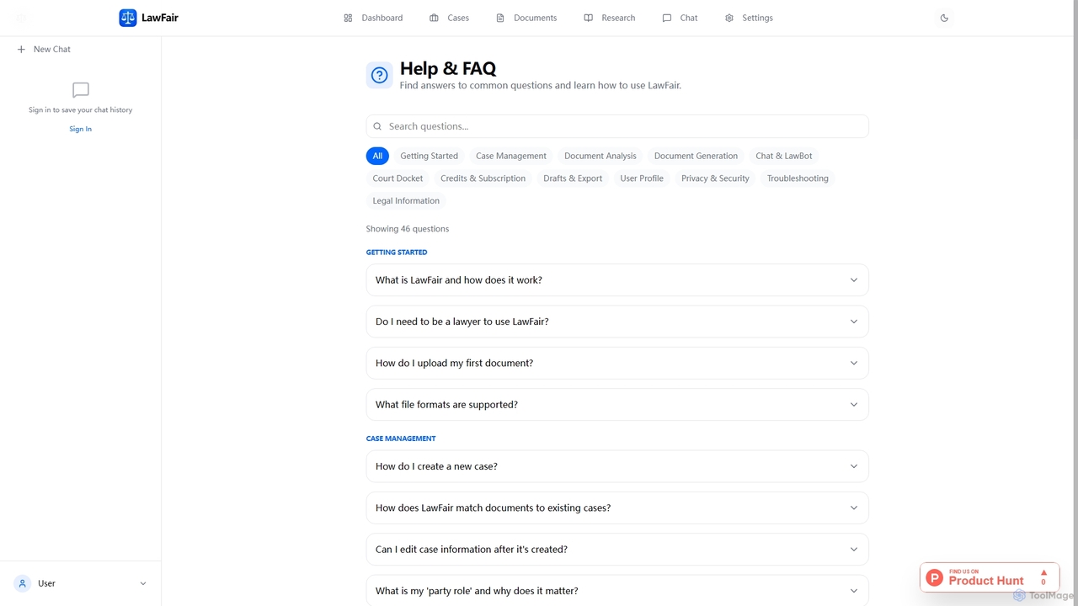Expand 'How does LawFair match documents' question
The width and height of the screenshot is (1078, 606).
tap(617, 508)
